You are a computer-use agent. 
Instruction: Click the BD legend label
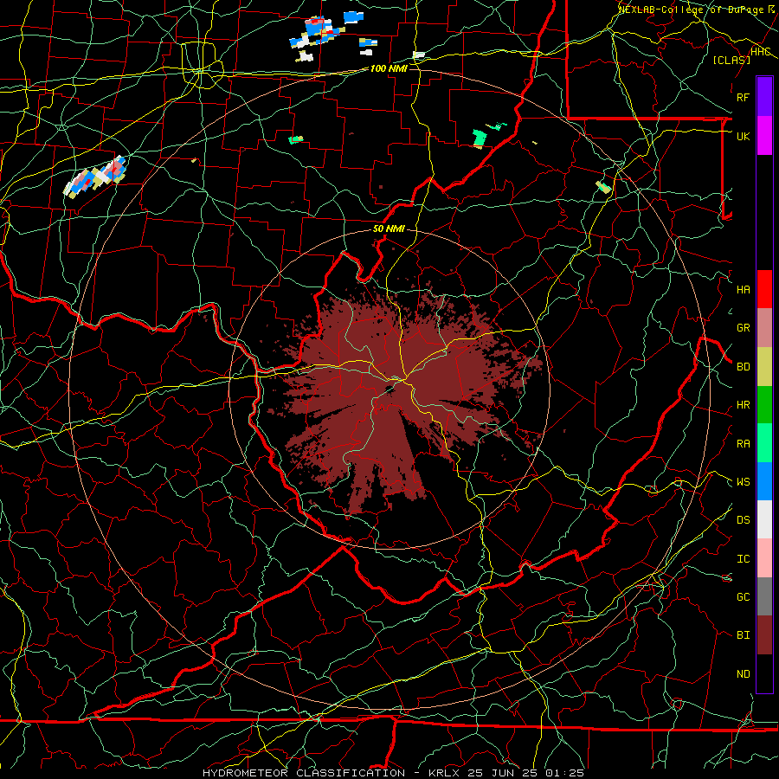(x=743, y=367)
